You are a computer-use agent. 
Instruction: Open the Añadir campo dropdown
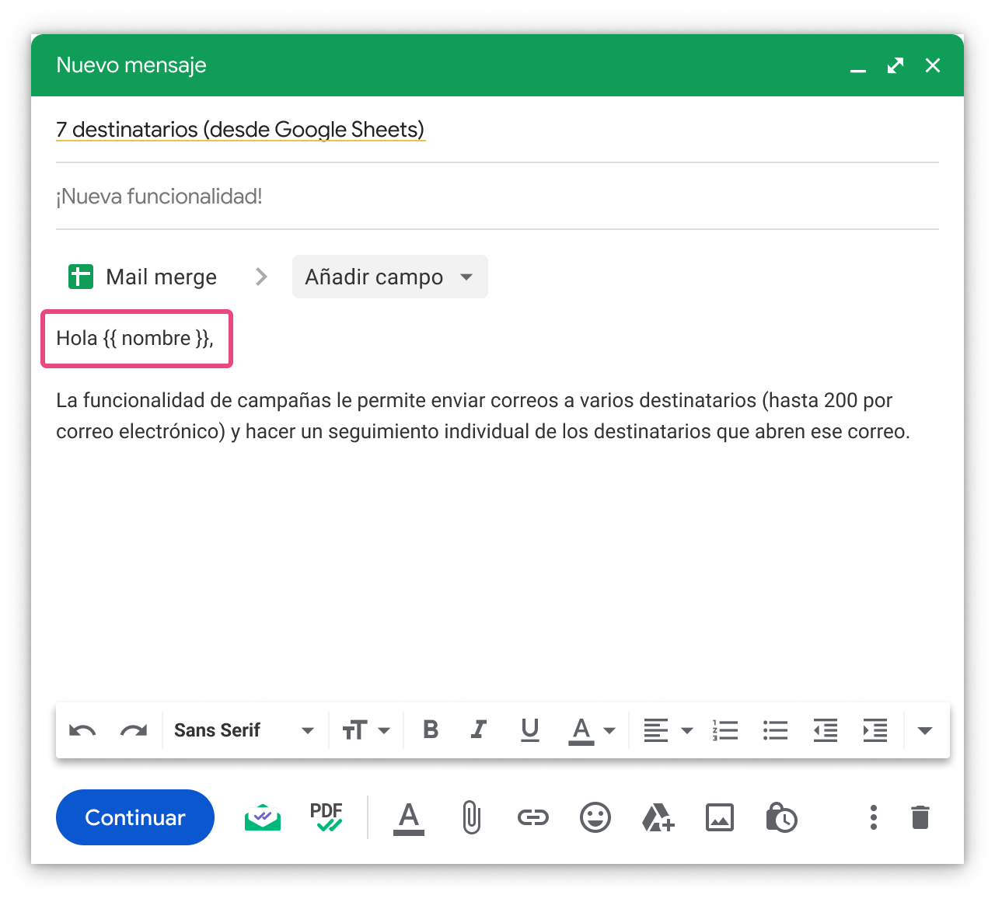click(x=389, y=277)
